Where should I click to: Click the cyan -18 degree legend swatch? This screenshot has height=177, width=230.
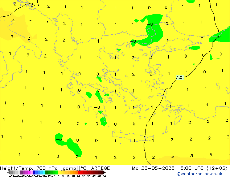(44, 172)
